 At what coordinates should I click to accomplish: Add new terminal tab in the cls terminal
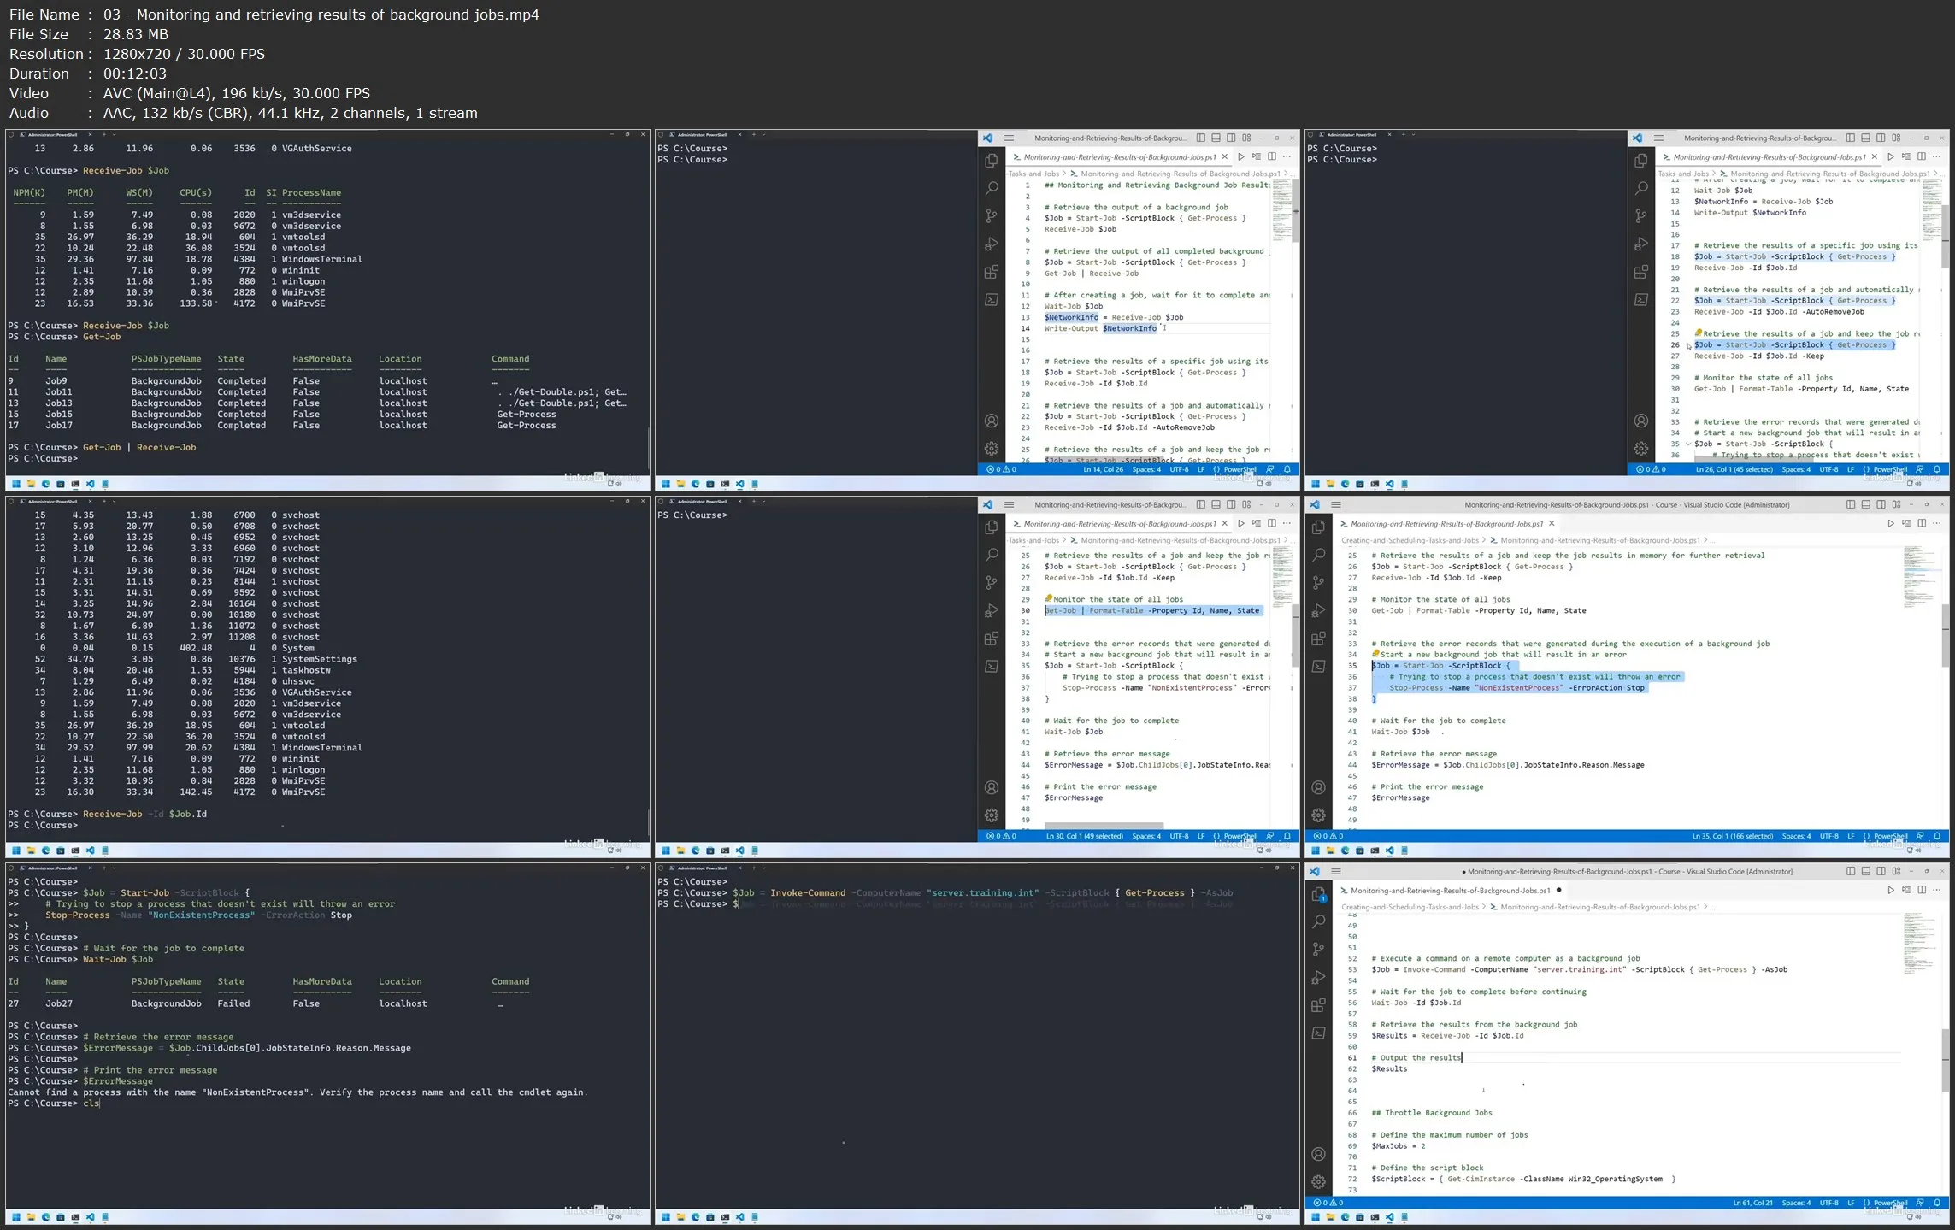(103, 868)
